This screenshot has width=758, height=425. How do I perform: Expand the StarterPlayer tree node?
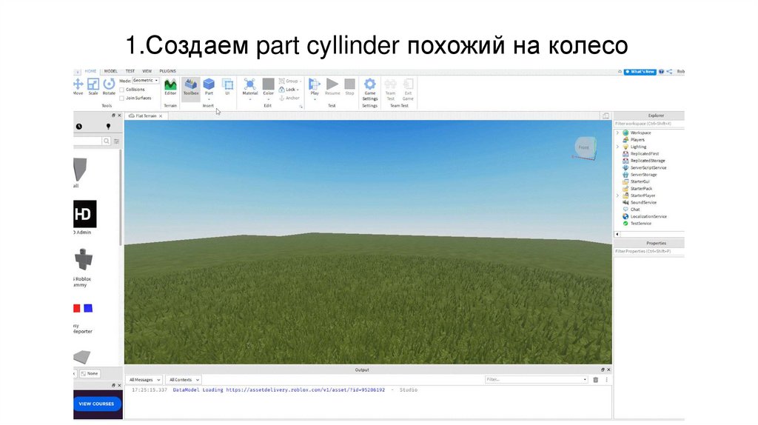pyautogui.click(x=617, y=195)
